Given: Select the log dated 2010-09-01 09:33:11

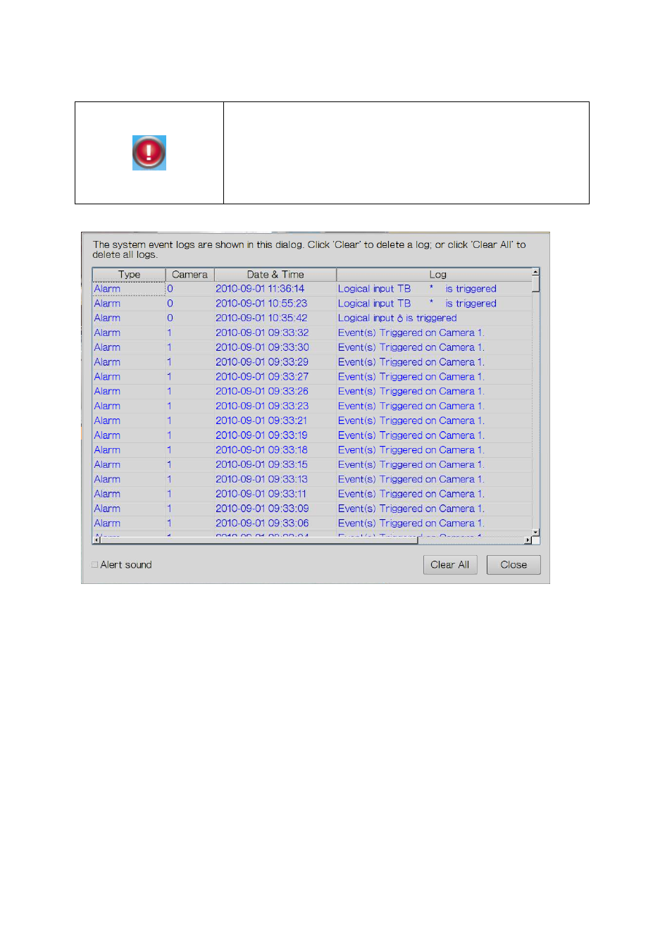Looking at the screenshot, I should 312,494.
